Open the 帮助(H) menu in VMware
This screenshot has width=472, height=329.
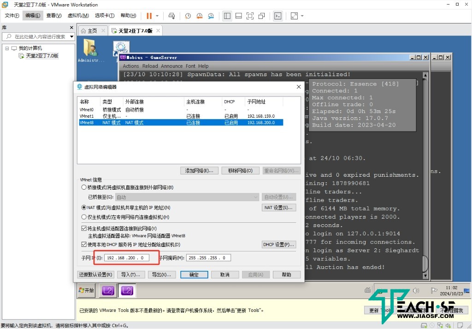128,16
